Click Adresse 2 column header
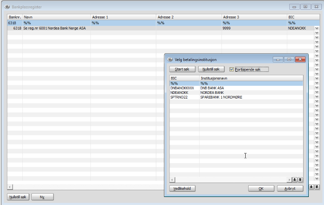 (x=188, y=17)
